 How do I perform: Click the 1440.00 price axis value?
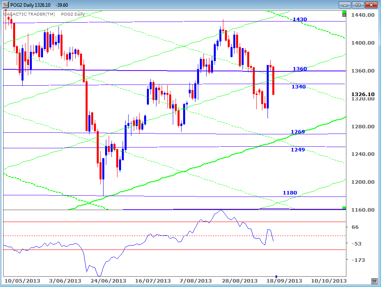[x=363, y=15]
